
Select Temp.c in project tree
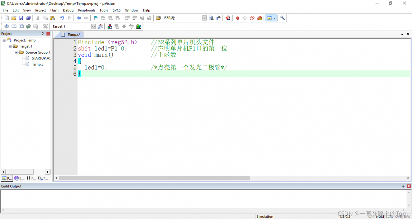(x=38, y=64)
